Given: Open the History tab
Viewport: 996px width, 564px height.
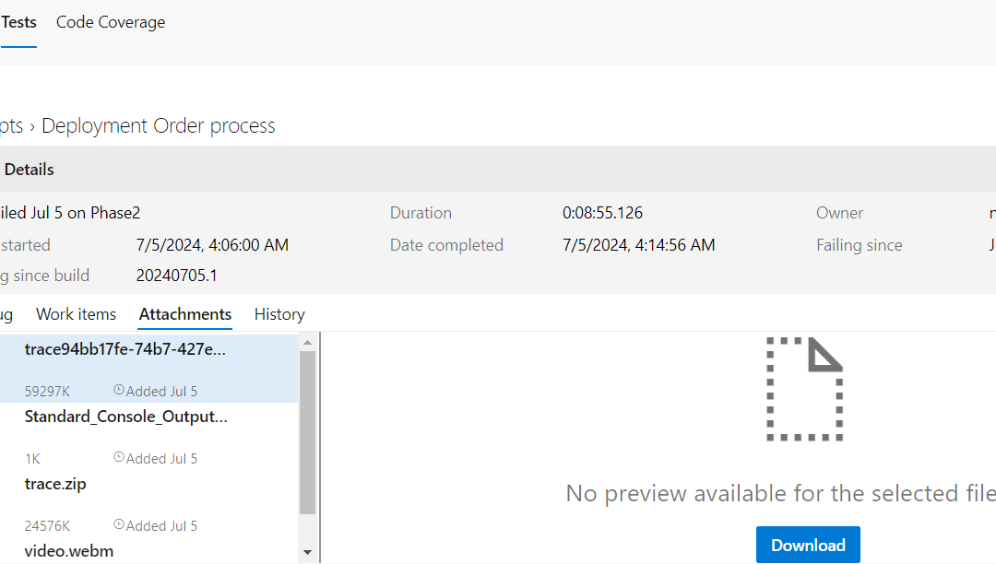Looking at the screenshot, I should click(279, 314).
